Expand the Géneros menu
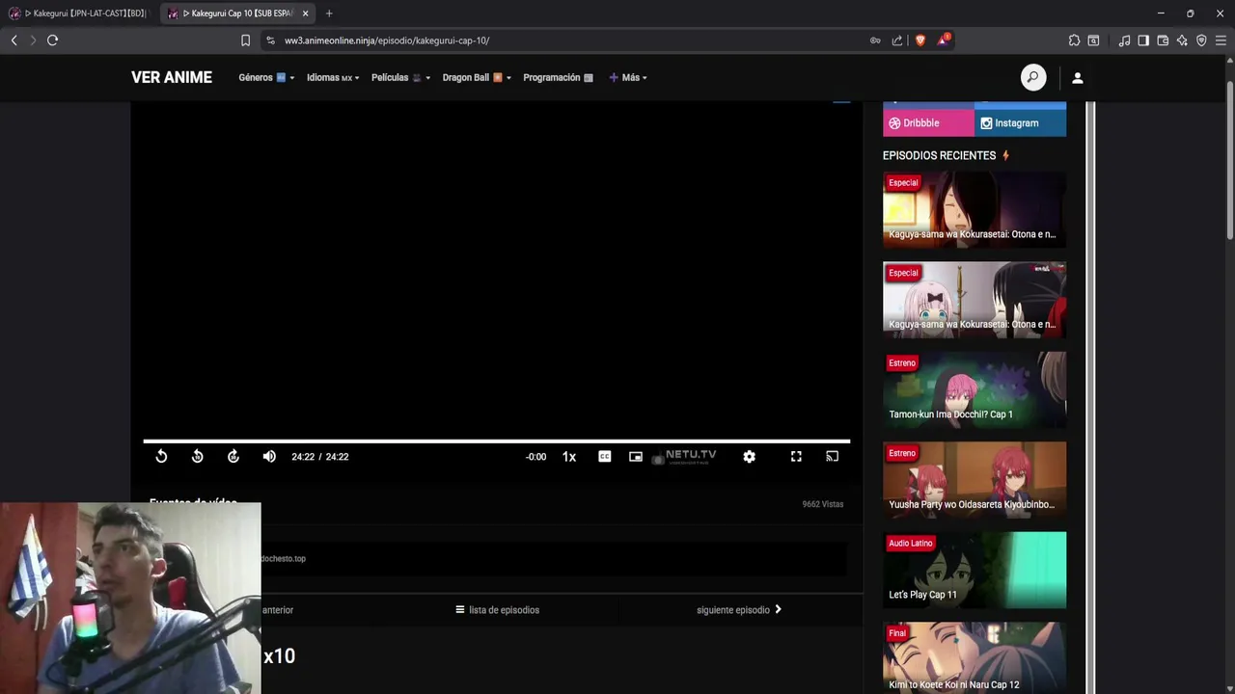 pos(266,77)
